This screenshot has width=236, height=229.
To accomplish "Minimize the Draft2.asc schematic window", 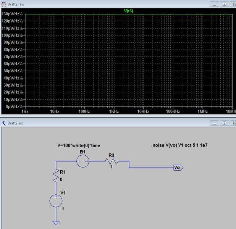I will click(x=214, y=123).
